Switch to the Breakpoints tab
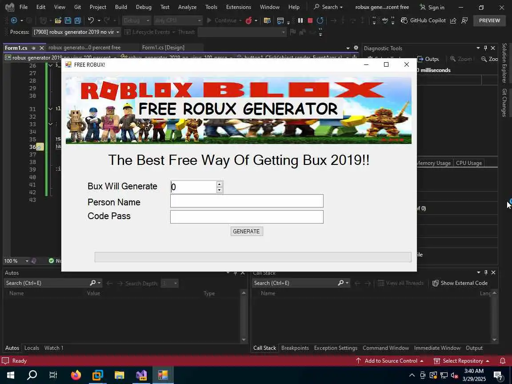 [295, 348]
